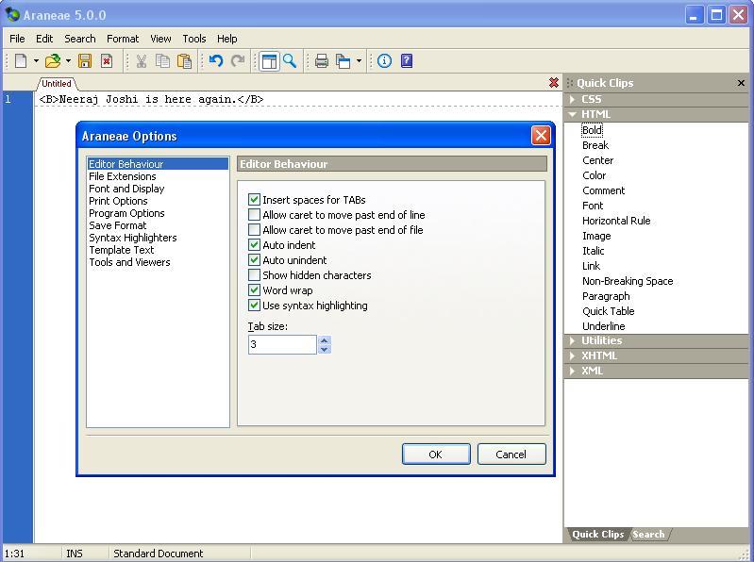Click the Redo arrow icon
The height and width of the screenshot is (562, 754).
coord(238,61)
